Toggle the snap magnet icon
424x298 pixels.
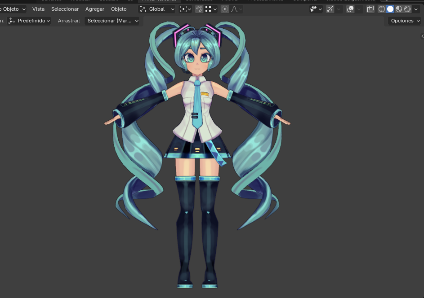[199, 9]
